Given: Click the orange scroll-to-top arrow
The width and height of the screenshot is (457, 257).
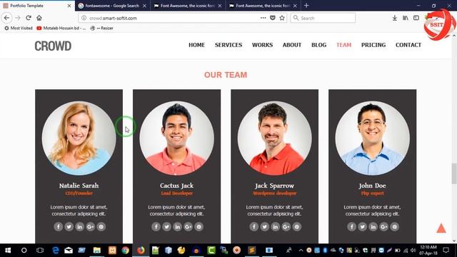Looking at the screenshot, I should [441, 228].
